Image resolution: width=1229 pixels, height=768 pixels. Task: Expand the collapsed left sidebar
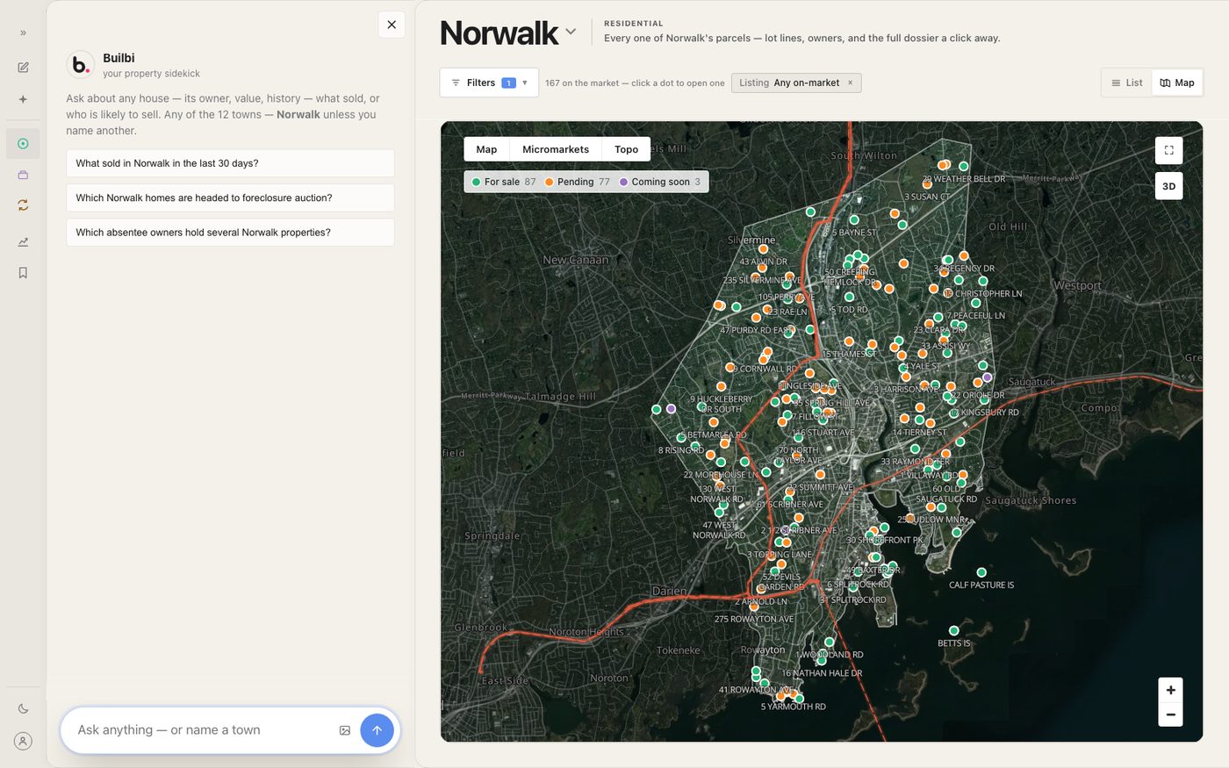point(23,33)
